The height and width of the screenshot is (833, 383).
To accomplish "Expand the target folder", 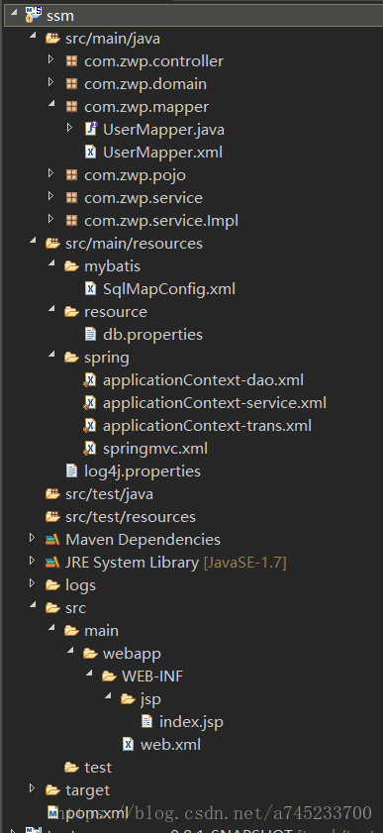I will click(33, 788).
